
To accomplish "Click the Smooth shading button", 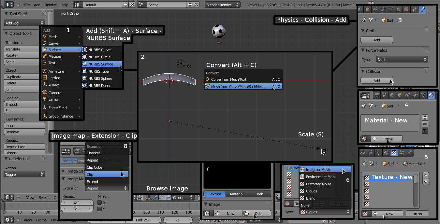I will pyautogui.click(x=25, y=105).
